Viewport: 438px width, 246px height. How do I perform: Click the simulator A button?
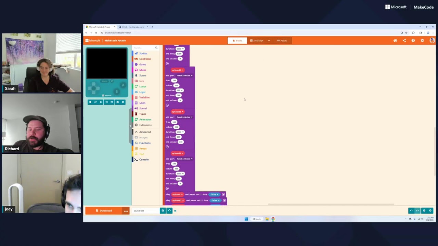coord(123,85)
